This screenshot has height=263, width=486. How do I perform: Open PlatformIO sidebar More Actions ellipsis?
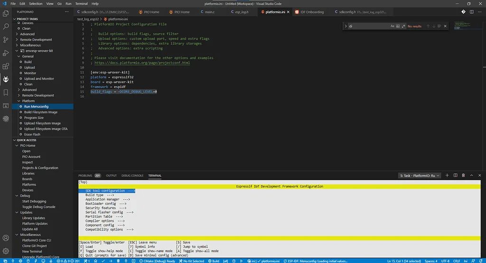pyautogui.click(x=66, y=12)
